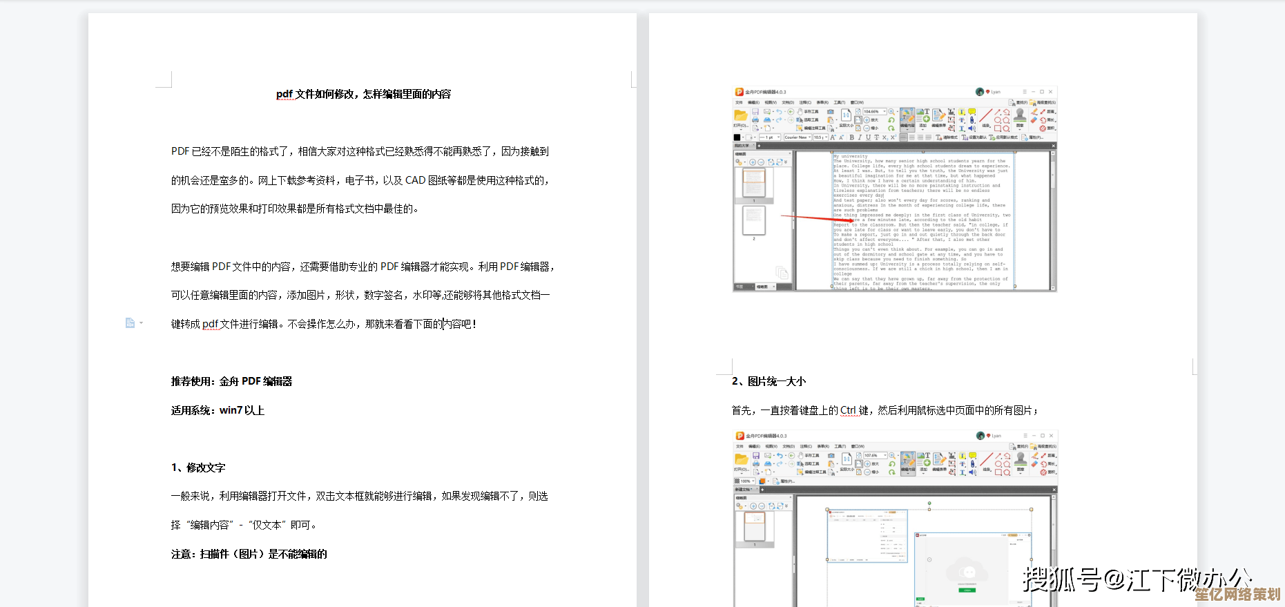Switch to the 我的大学 document tab
Screen dimensions: 1285x607
point(742,146)
